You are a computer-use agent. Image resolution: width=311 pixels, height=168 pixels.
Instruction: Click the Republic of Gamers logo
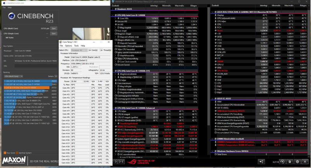point(141,162)
